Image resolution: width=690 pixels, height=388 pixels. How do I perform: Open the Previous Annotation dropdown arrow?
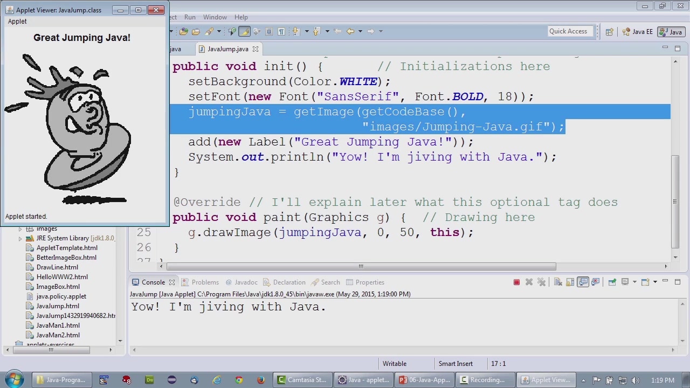pyautogui.click(x=327, y=31)
